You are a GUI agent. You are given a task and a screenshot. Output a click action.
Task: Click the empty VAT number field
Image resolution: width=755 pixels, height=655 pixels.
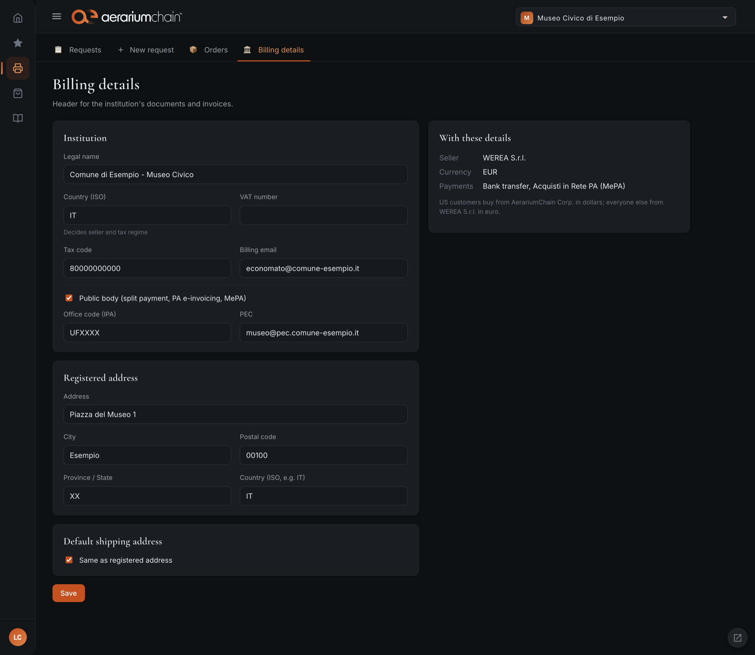point(324,215)
